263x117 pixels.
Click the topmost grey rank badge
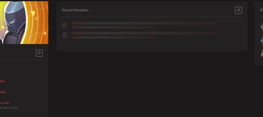pyautogui.click(x=262, y=27)
